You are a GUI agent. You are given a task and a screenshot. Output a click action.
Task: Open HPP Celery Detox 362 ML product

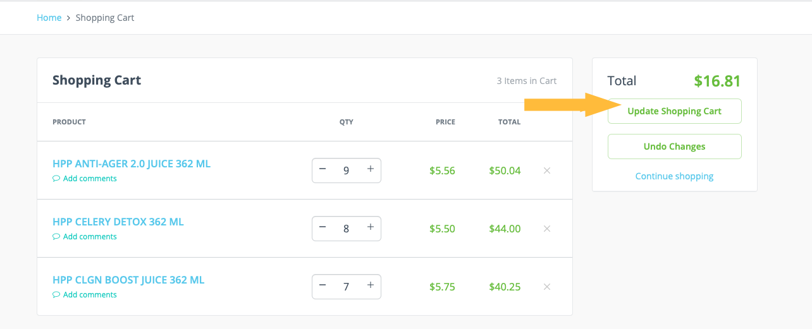(118, 222)
